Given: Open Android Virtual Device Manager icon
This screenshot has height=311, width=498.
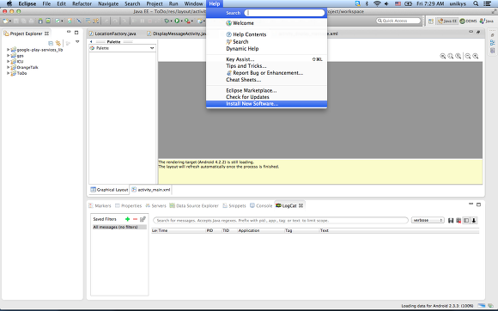Looking at the screenshot, I should coord(48,21).
